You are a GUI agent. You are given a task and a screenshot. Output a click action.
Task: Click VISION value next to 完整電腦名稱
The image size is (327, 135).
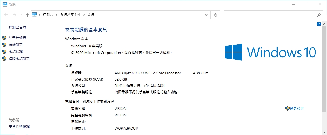pyautogui.click(x=120, y=115)
